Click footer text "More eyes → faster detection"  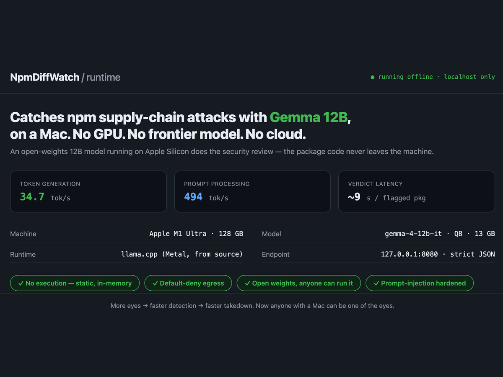153,306
